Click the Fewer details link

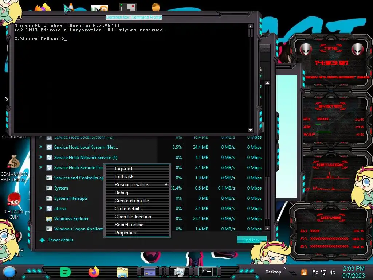[61, 240]
